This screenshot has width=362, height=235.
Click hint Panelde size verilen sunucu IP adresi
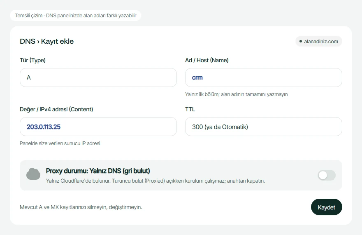[60, 143]
